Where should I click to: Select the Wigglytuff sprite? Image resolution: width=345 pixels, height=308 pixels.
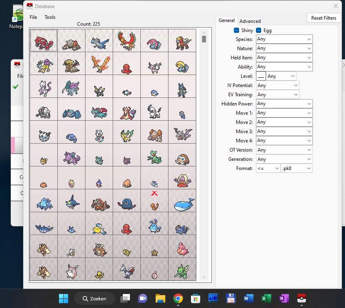click(71, 269)
